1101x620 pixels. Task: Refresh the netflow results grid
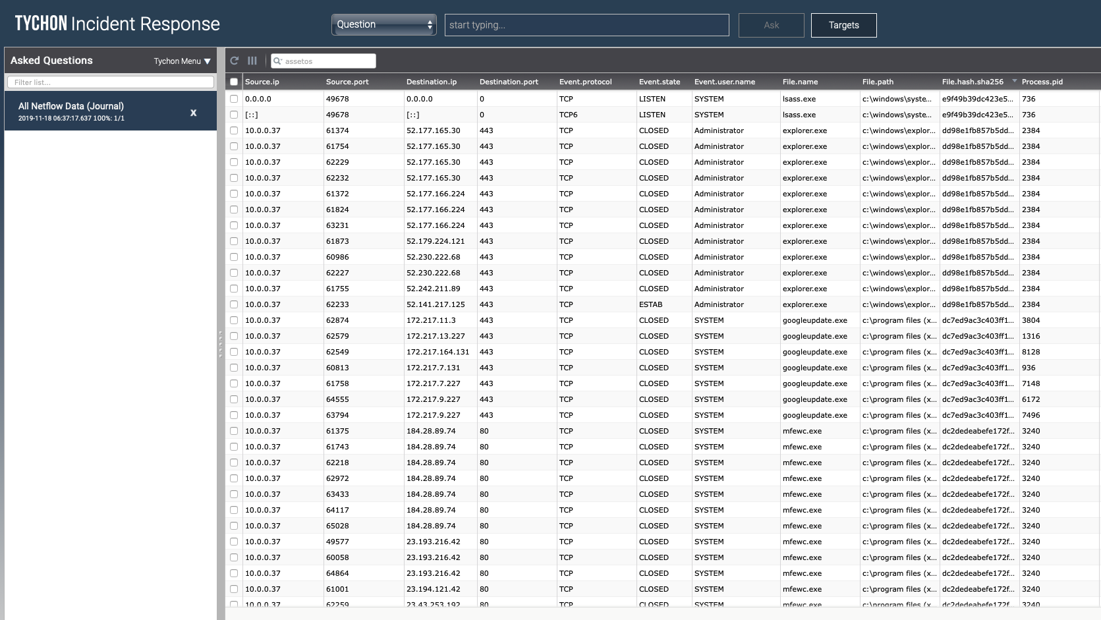[x=234, y=61]
